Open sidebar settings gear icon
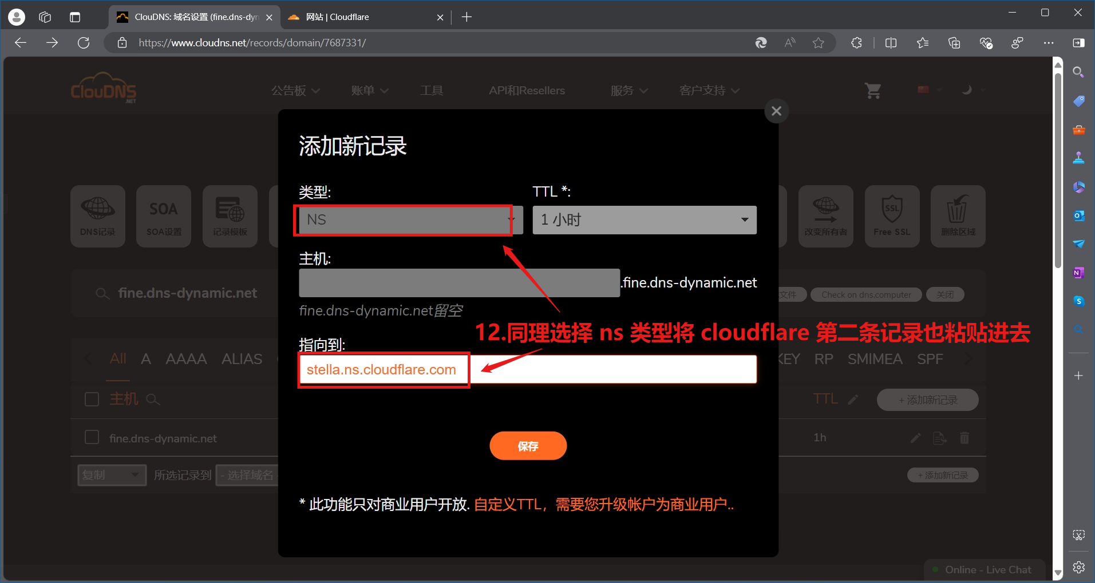Image resolution: width=1095 pixels, height=583 pixels. click(1078, 567)
